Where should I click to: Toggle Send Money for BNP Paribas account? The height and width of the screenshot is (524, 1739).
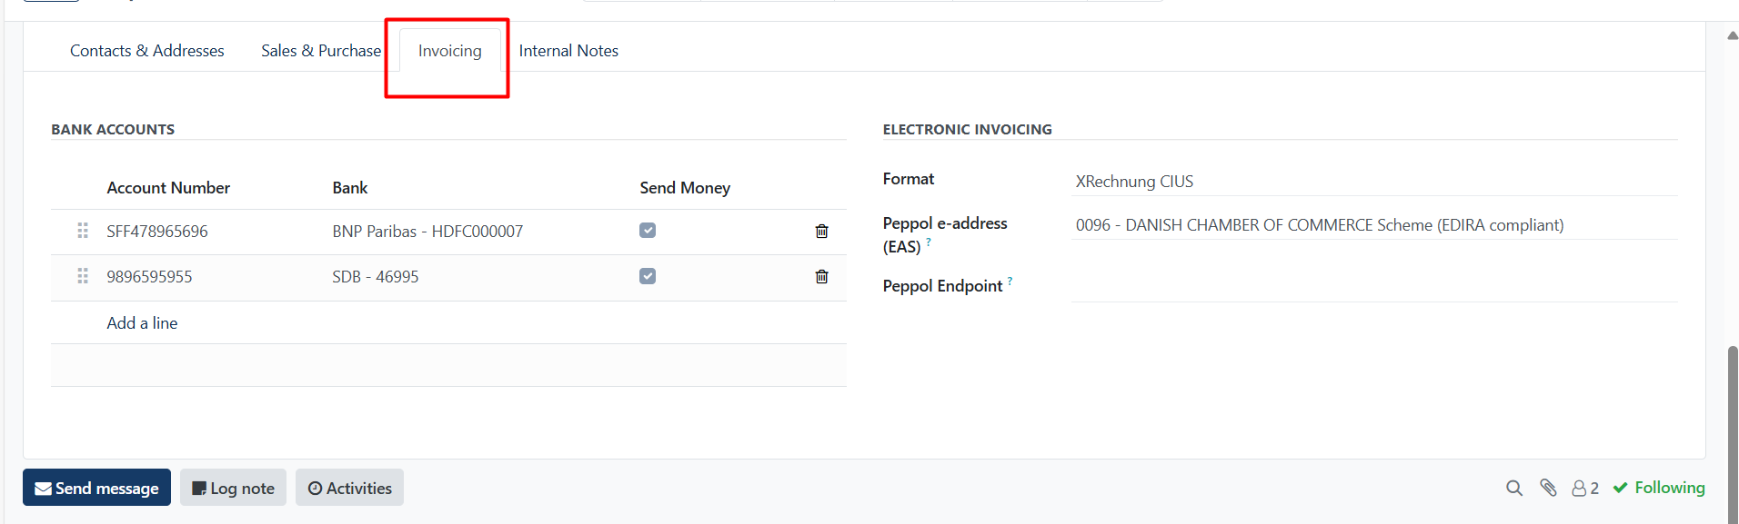click(648, 231)
